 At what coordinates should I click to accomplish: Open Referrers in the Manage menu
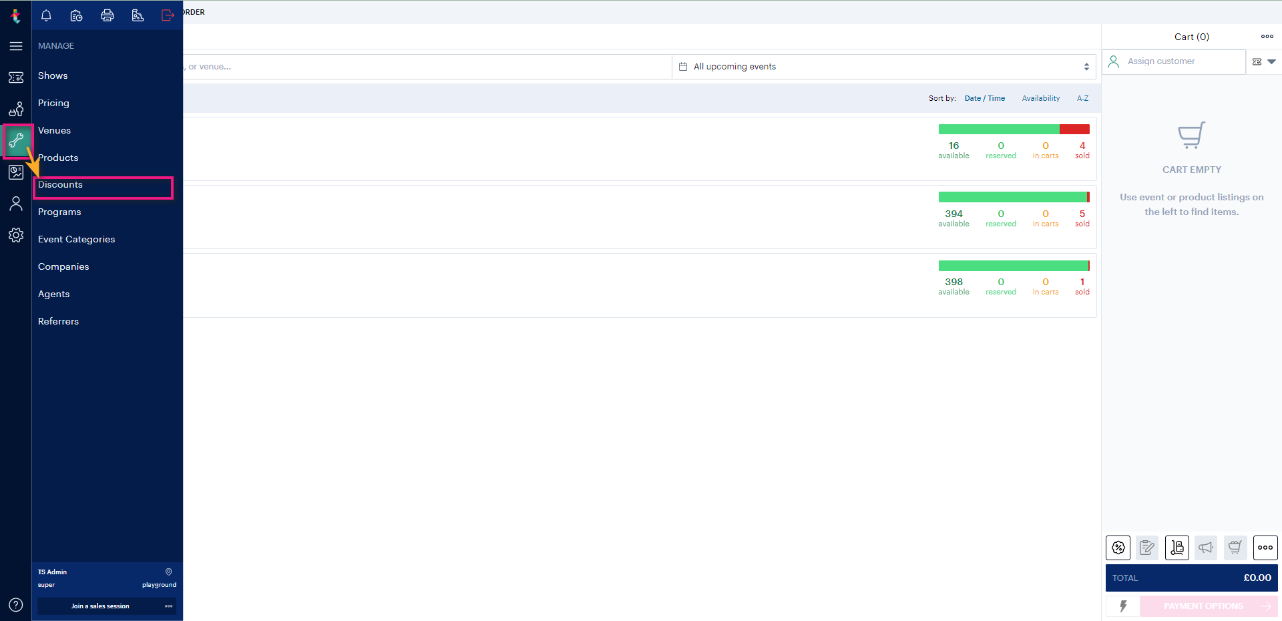tap(58, 321)
